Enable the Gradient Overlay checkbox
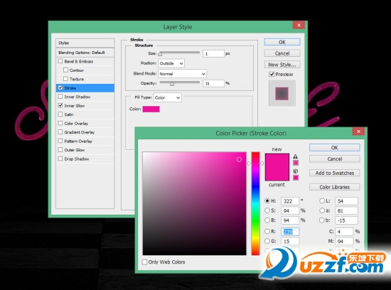391x290 pixels. coord(60,132)
